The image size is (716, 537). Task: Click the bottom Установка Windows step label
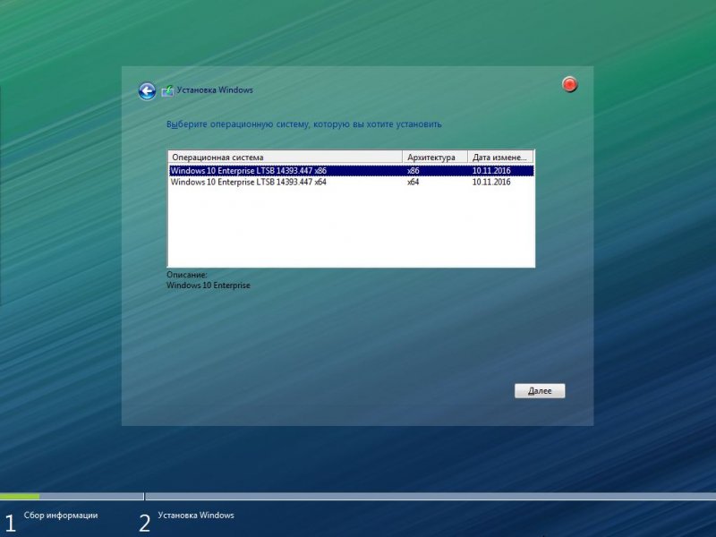coord(196,516)
